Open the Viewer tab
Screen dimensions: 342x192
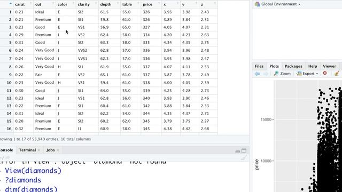[329, 66]
